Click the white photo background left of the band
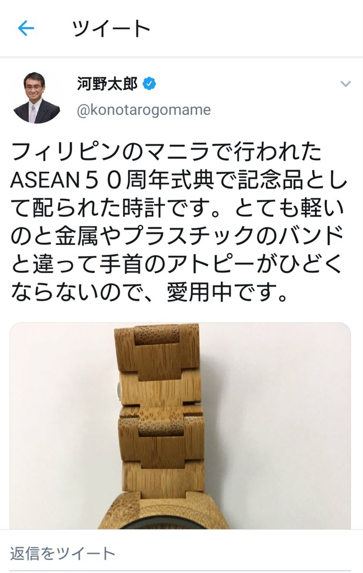The image size is (363, 573). [x=62, y=426]
